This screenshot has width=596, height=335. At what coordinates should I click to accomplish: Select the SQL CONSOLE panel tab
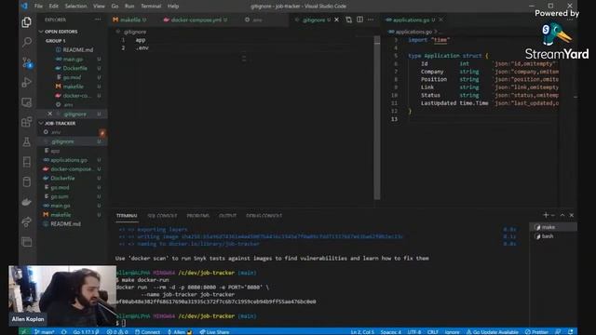[162, 215]
